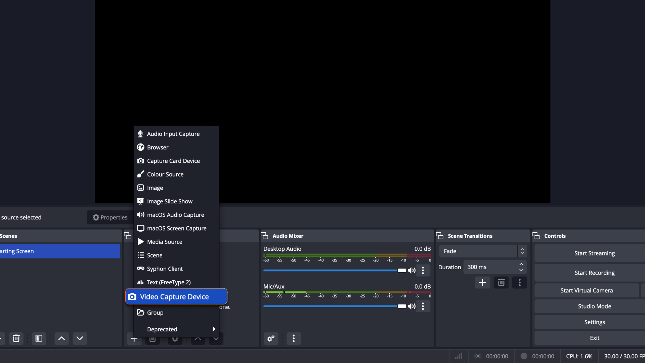
Task: Select Video Capture Device from the menu
Action: 174,296
